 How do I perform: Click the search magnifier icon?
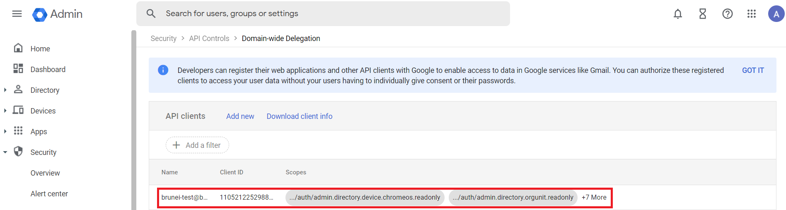[x=151, y=14]
